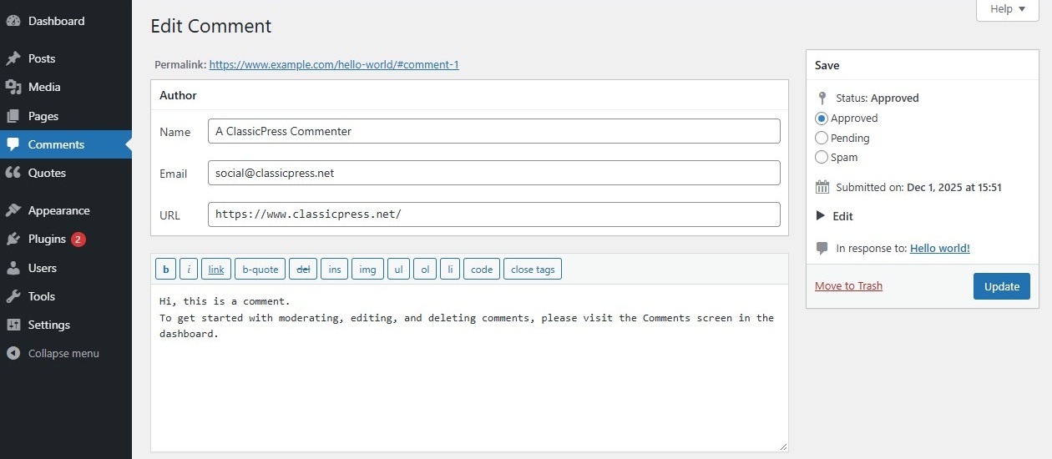1052x459 pixels.
Task: Select the Approved radio button
Action: (822, 119)
